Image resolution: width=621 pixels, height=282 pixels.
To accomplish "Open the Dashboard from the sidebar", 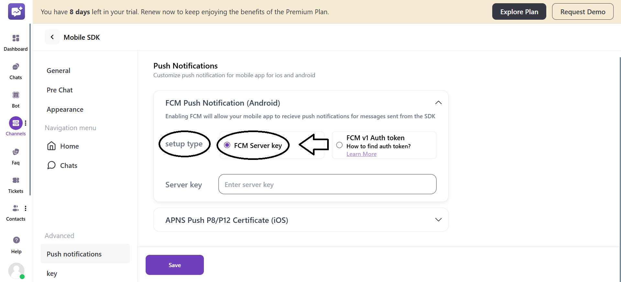I will tap(16, 42).
